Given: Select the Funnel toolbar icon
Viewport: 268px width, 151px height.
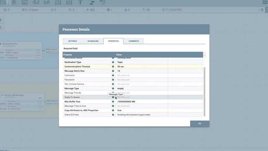Looking at the screenshot, I should tap(80, 2).
